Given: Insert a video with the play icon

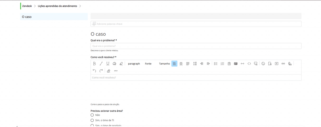Looking at the screenshot, I should (x=277, y=64).
